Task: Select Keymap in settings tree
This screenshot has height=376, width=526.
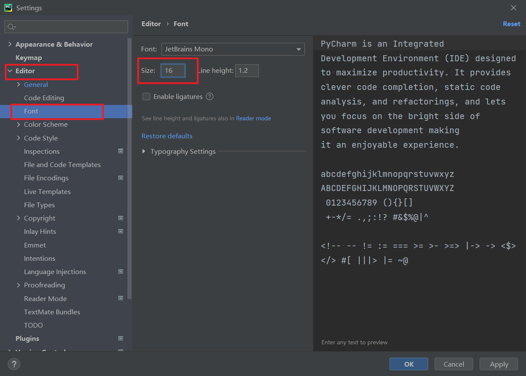Action: point(29,57)
